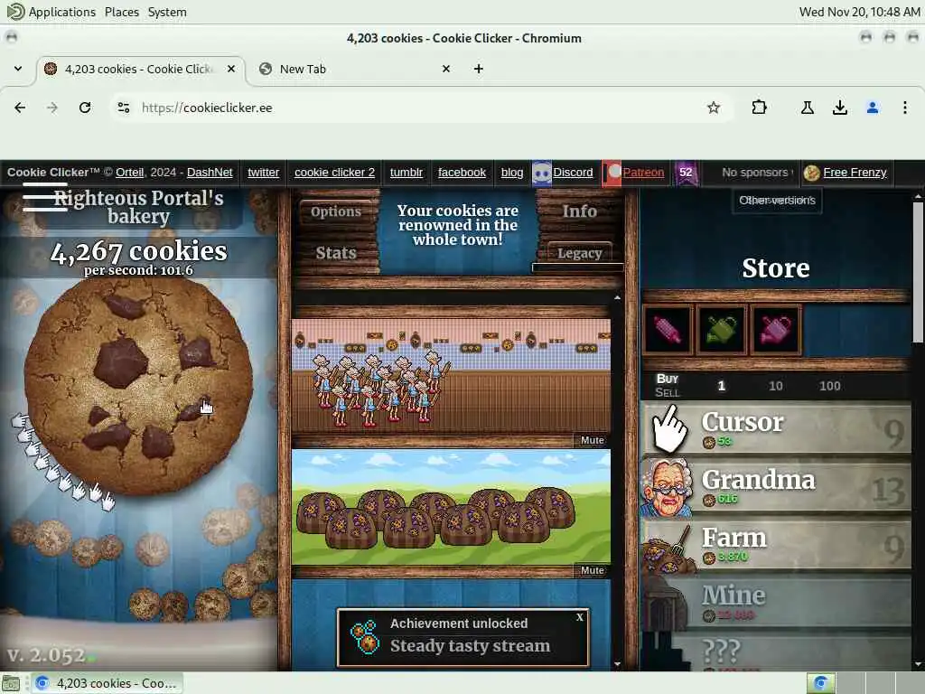Follow the DashNet link
The width and height of the screenshot is (925, 694).
pos(210,173)
